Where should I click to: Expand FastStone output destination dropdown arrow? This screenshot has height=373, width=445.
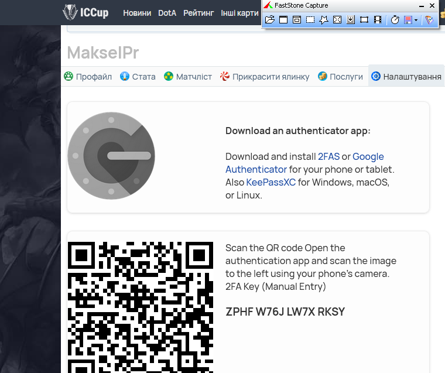point(416,20)
